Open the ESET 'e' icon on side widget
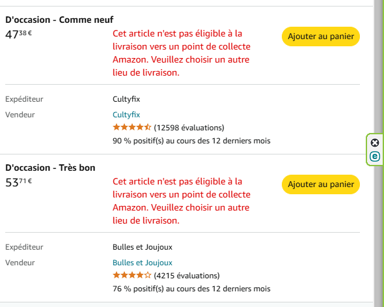The width and height of the screenshot is (384, 307). tap(375, 156)
